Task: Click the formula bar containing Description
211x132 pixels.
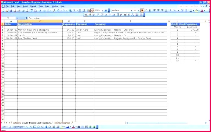Action: point(118,18)
